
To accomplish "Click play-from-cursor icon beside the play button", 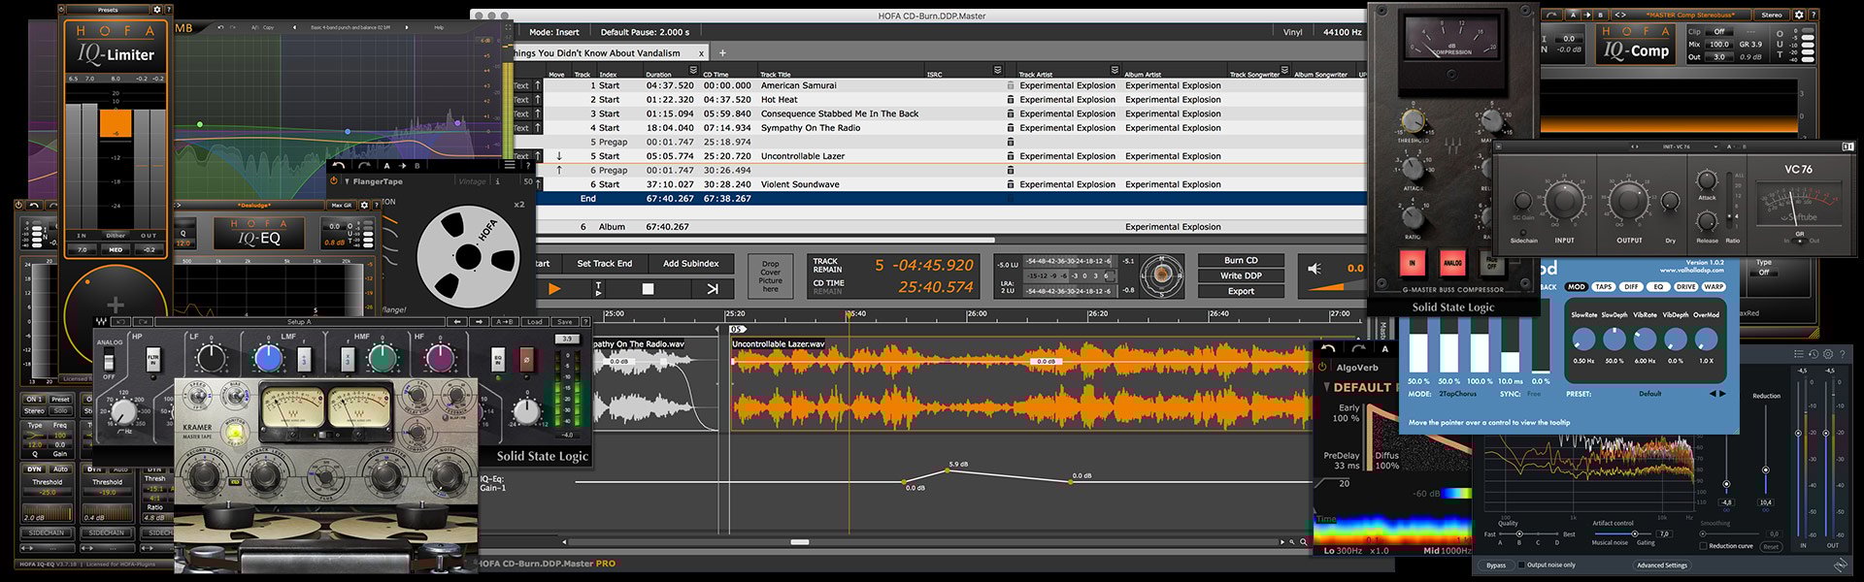I will 598,288.
